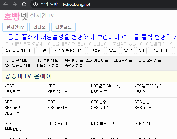This screenshot has width=177, height=139.
Task: Click the 크롬 download button
Action: click(43, 51)
